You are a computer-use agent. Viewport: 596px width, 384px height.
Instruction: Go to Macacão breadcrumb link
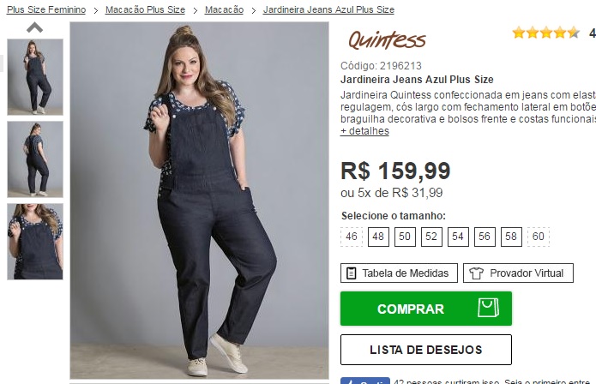[x=225, y=9]
